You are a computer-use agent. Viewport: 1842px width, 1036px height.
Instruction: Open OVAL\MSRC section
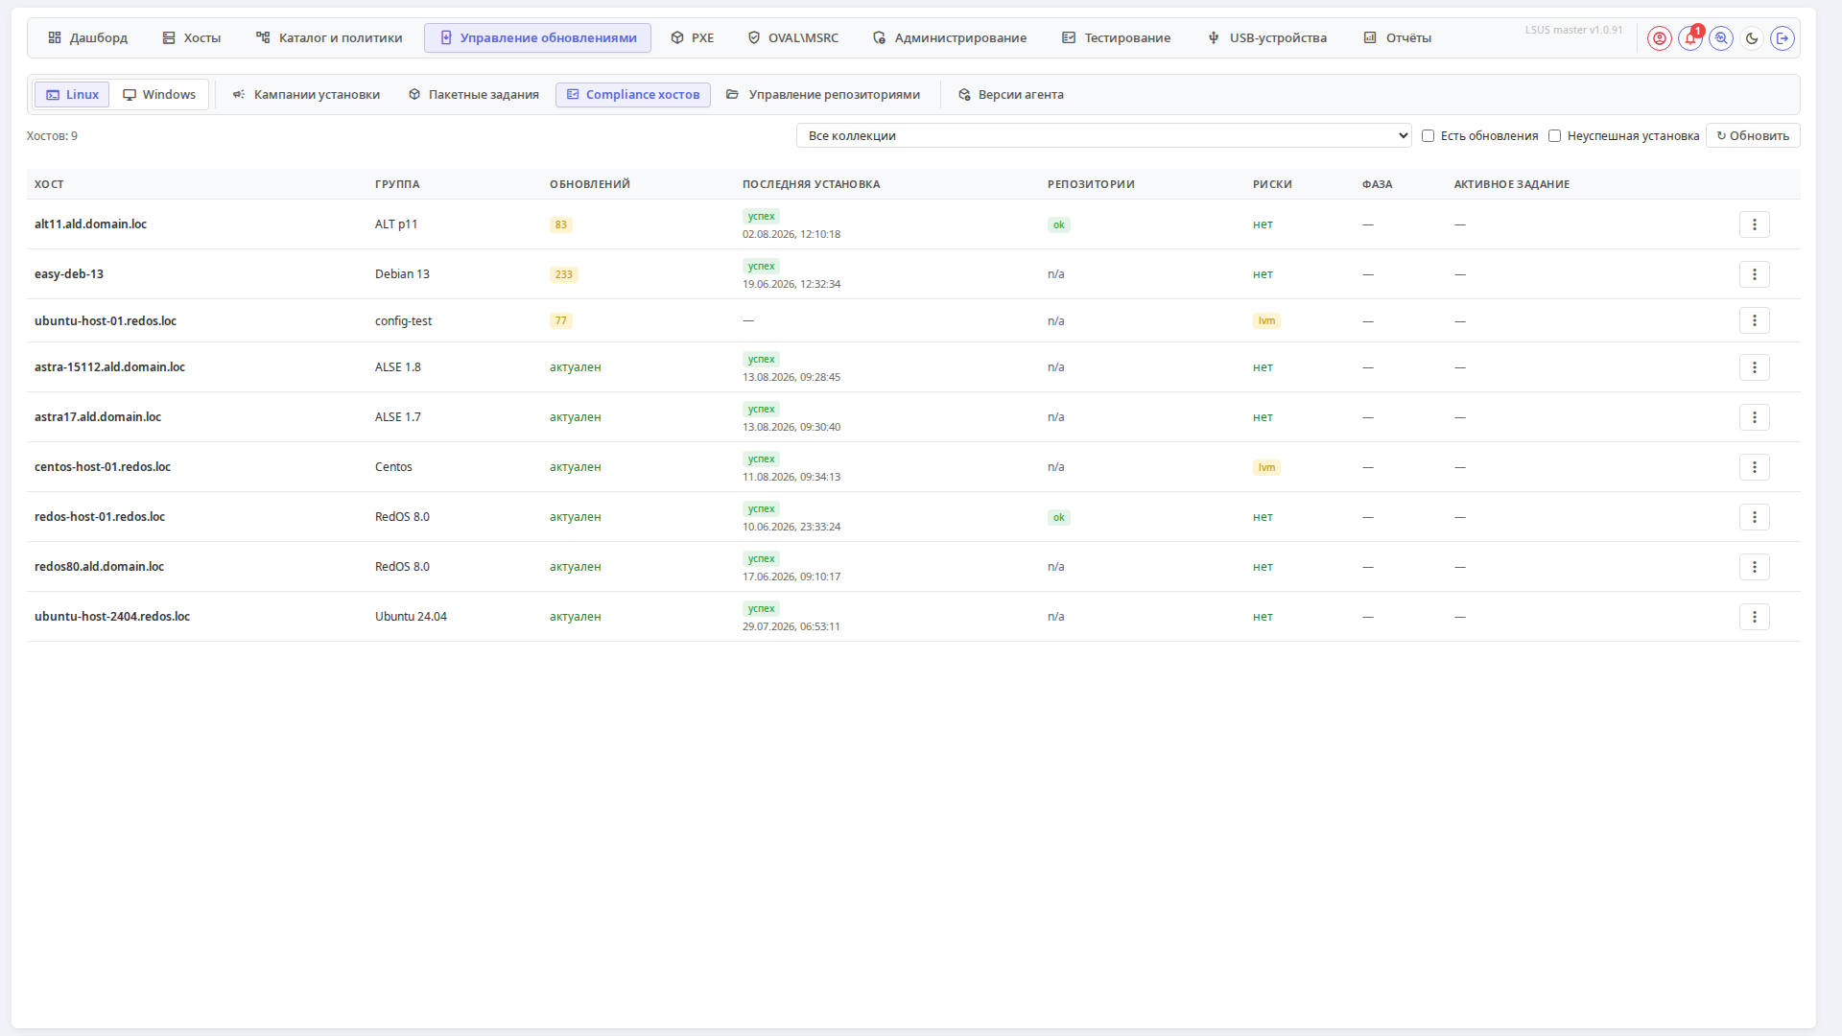793,38
